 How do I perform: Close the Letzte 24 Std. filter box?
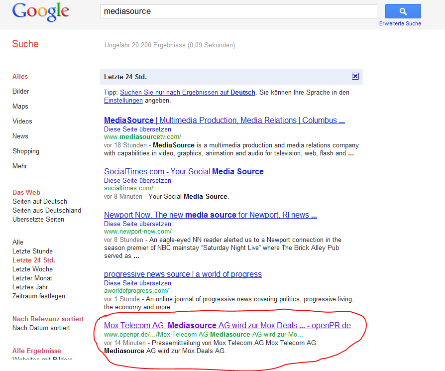tap(355, 76)
